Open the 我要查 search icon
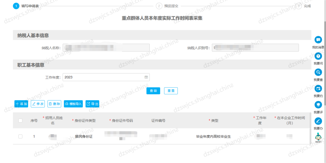Screen dimensions: 326x163 (x=318, y=72)
